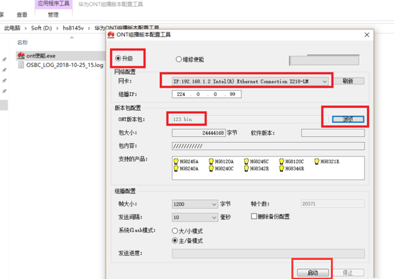Open the 发送间隔 dropdown showing 10
Image resolution: width=394 pixels, height=279 pixels.
(195, 217)
